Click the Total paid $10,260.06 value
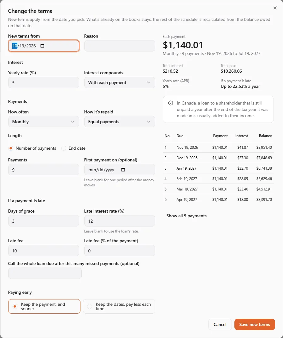283x338 pixels. point(231,71)
